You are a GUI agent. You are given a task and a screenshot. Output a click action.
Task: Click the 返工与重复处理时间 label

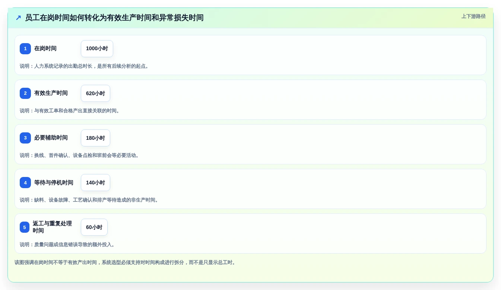tap(52, 227)
